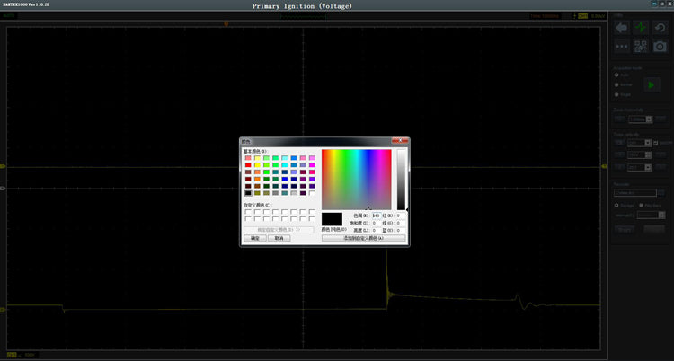
Task: Click the 确定 (OK) button in color dialog
Action: click(x=253, y=239)
